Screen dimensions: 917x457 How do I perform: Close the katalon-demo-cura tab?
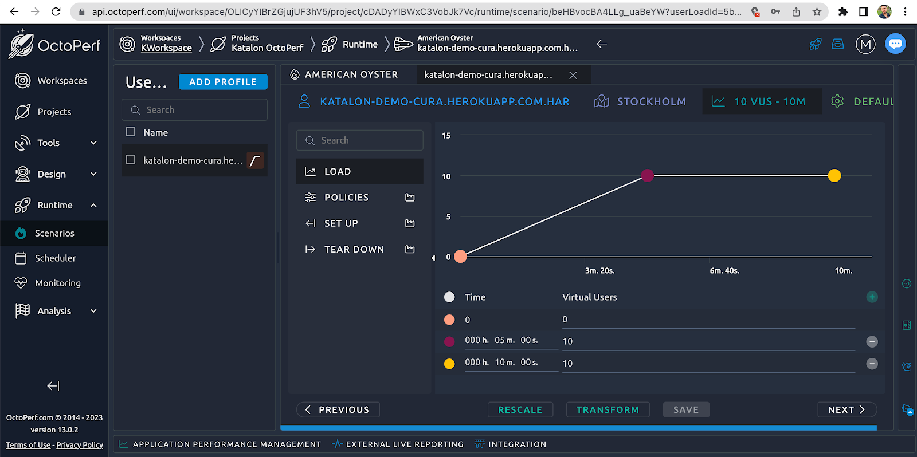pyautogui.click(x=573, y=75)
